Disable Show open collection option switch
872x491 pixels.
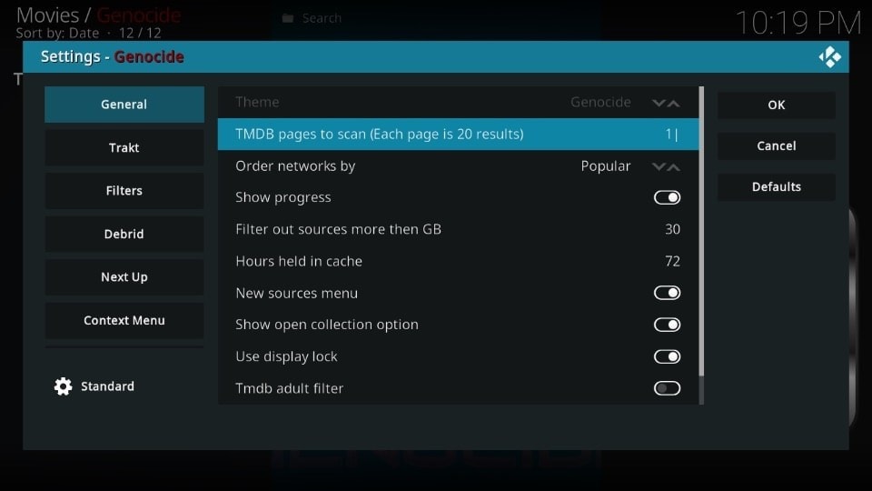pyautogui.click(x=667, y=325)
